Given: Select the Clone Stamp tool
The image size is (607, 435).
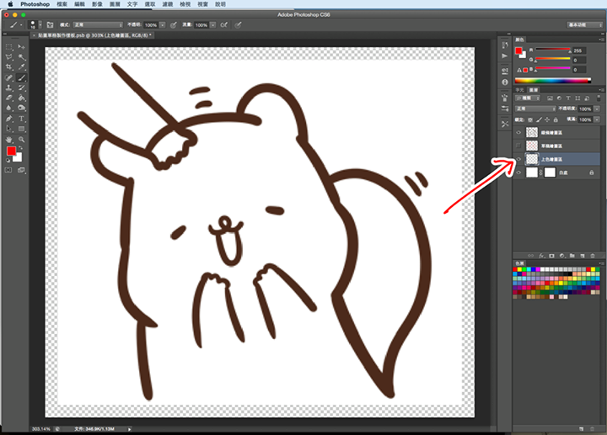Looking at the screenshot, I should point(9,88).
